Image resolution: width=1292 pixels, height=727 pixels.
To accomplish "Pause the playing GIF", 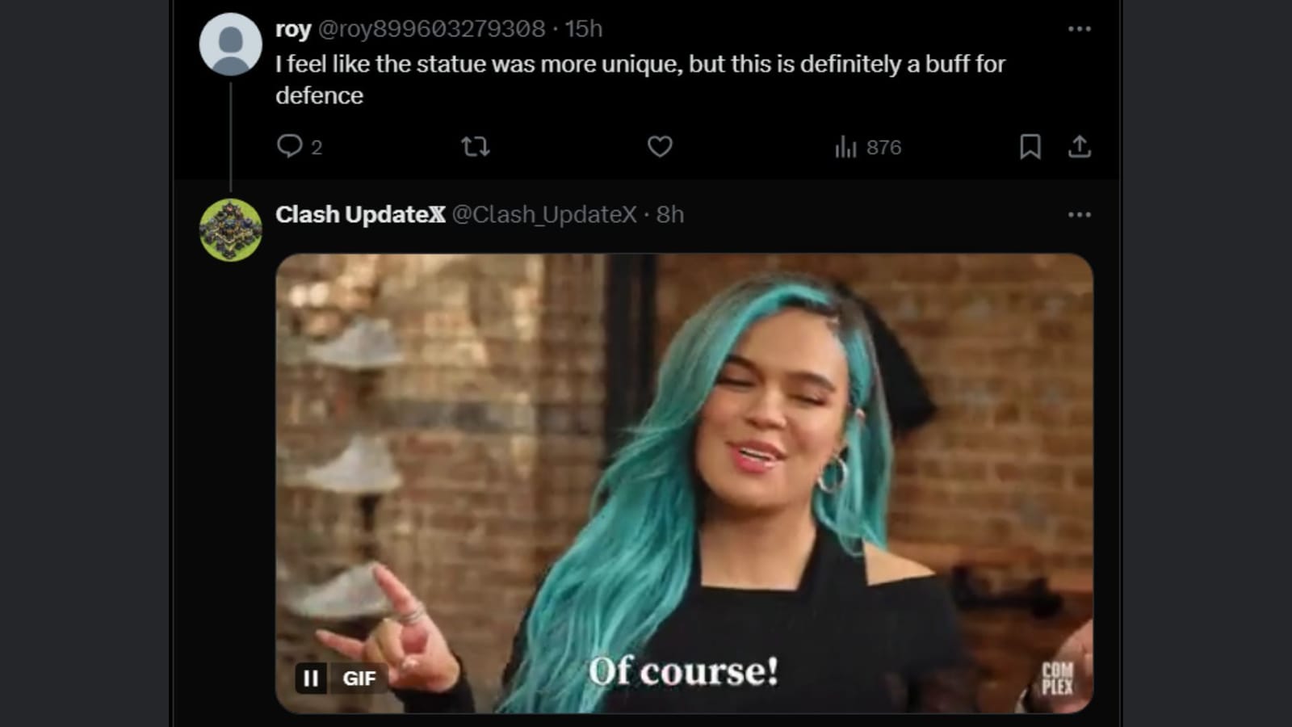I will coord(311,679).
